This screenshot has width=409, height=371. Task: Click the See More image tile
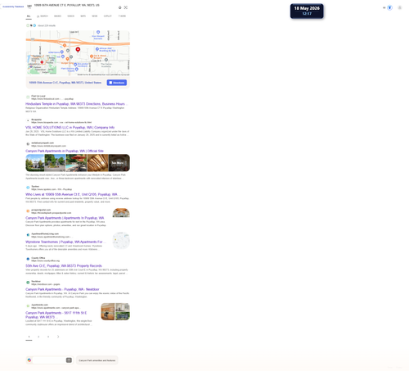119,163
